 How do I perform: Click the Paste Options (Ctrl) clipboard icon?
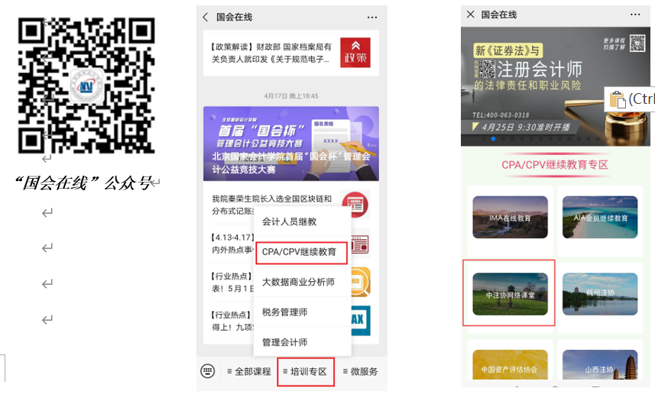tap(618, 99)
